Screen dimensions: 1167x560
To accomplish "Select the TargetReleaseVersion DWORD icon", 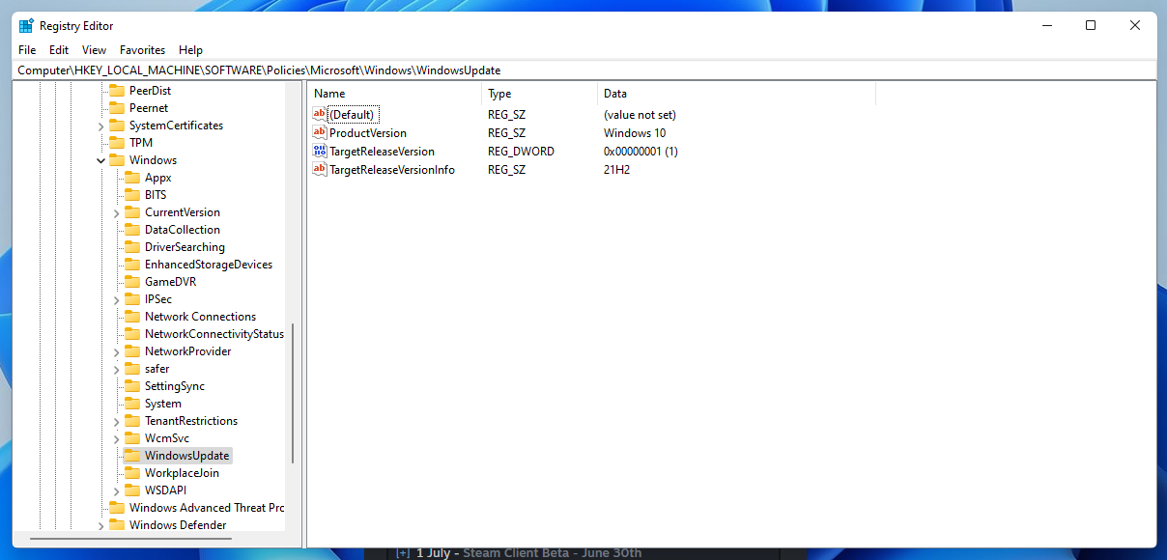I will coord(320,152).
